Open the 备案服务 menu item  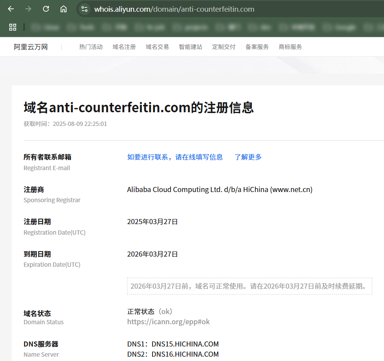[x=257, y=47]
